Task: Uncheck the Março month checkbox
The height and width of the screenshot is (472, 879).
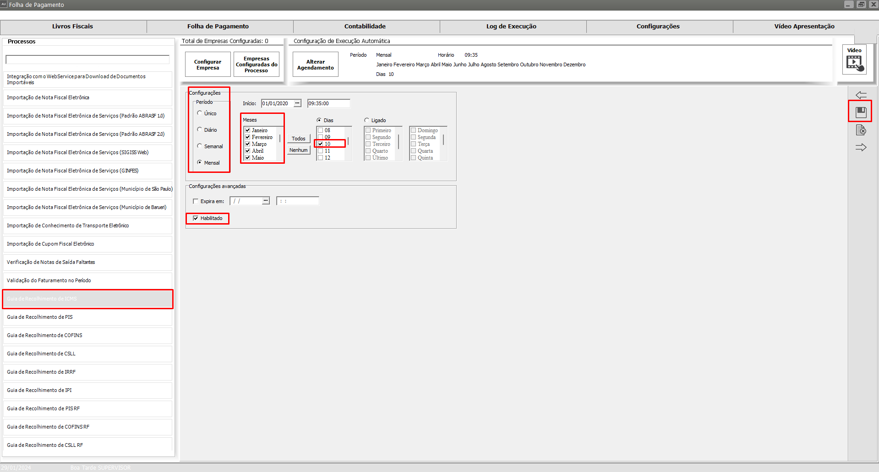Action: tap(247, 144)
